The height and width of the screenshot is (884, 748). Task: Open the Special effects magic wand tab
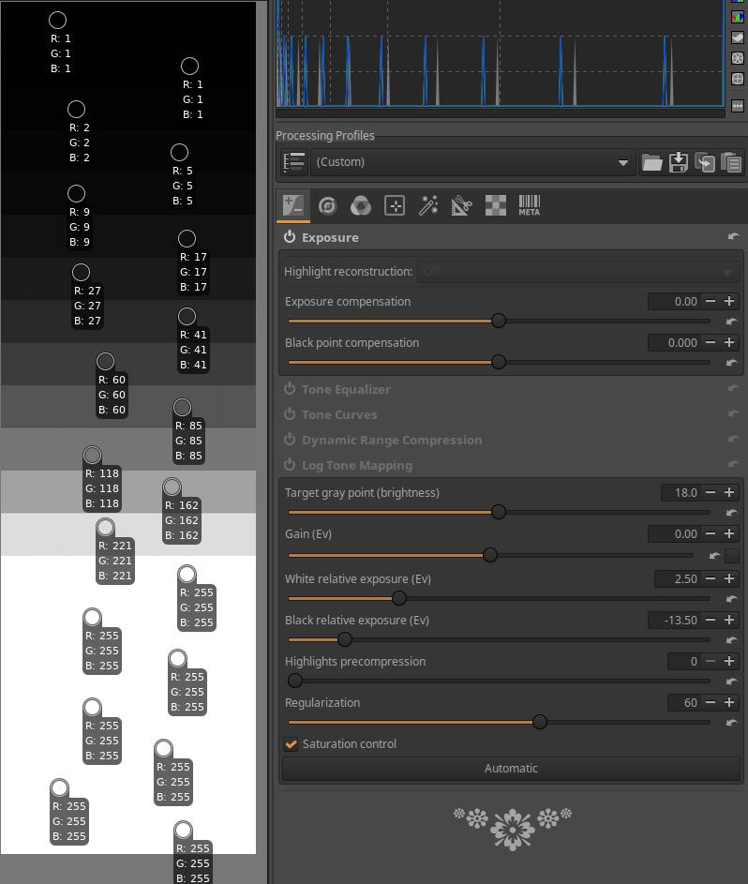tap(428, 205)
